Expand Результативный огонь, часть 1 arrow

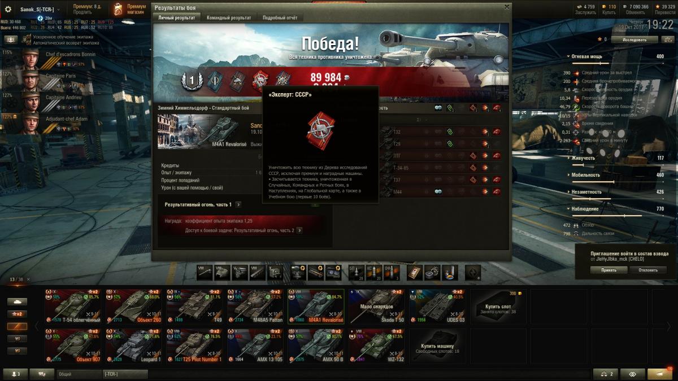click(x=238, y=204)
